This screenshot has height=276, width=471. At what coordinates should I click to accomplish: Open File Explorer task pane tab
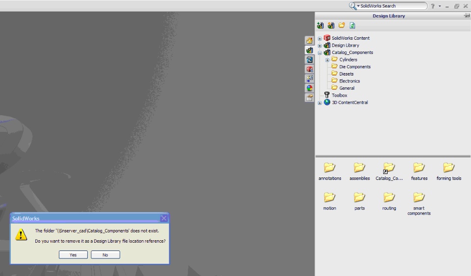click(x=310, y=60)
